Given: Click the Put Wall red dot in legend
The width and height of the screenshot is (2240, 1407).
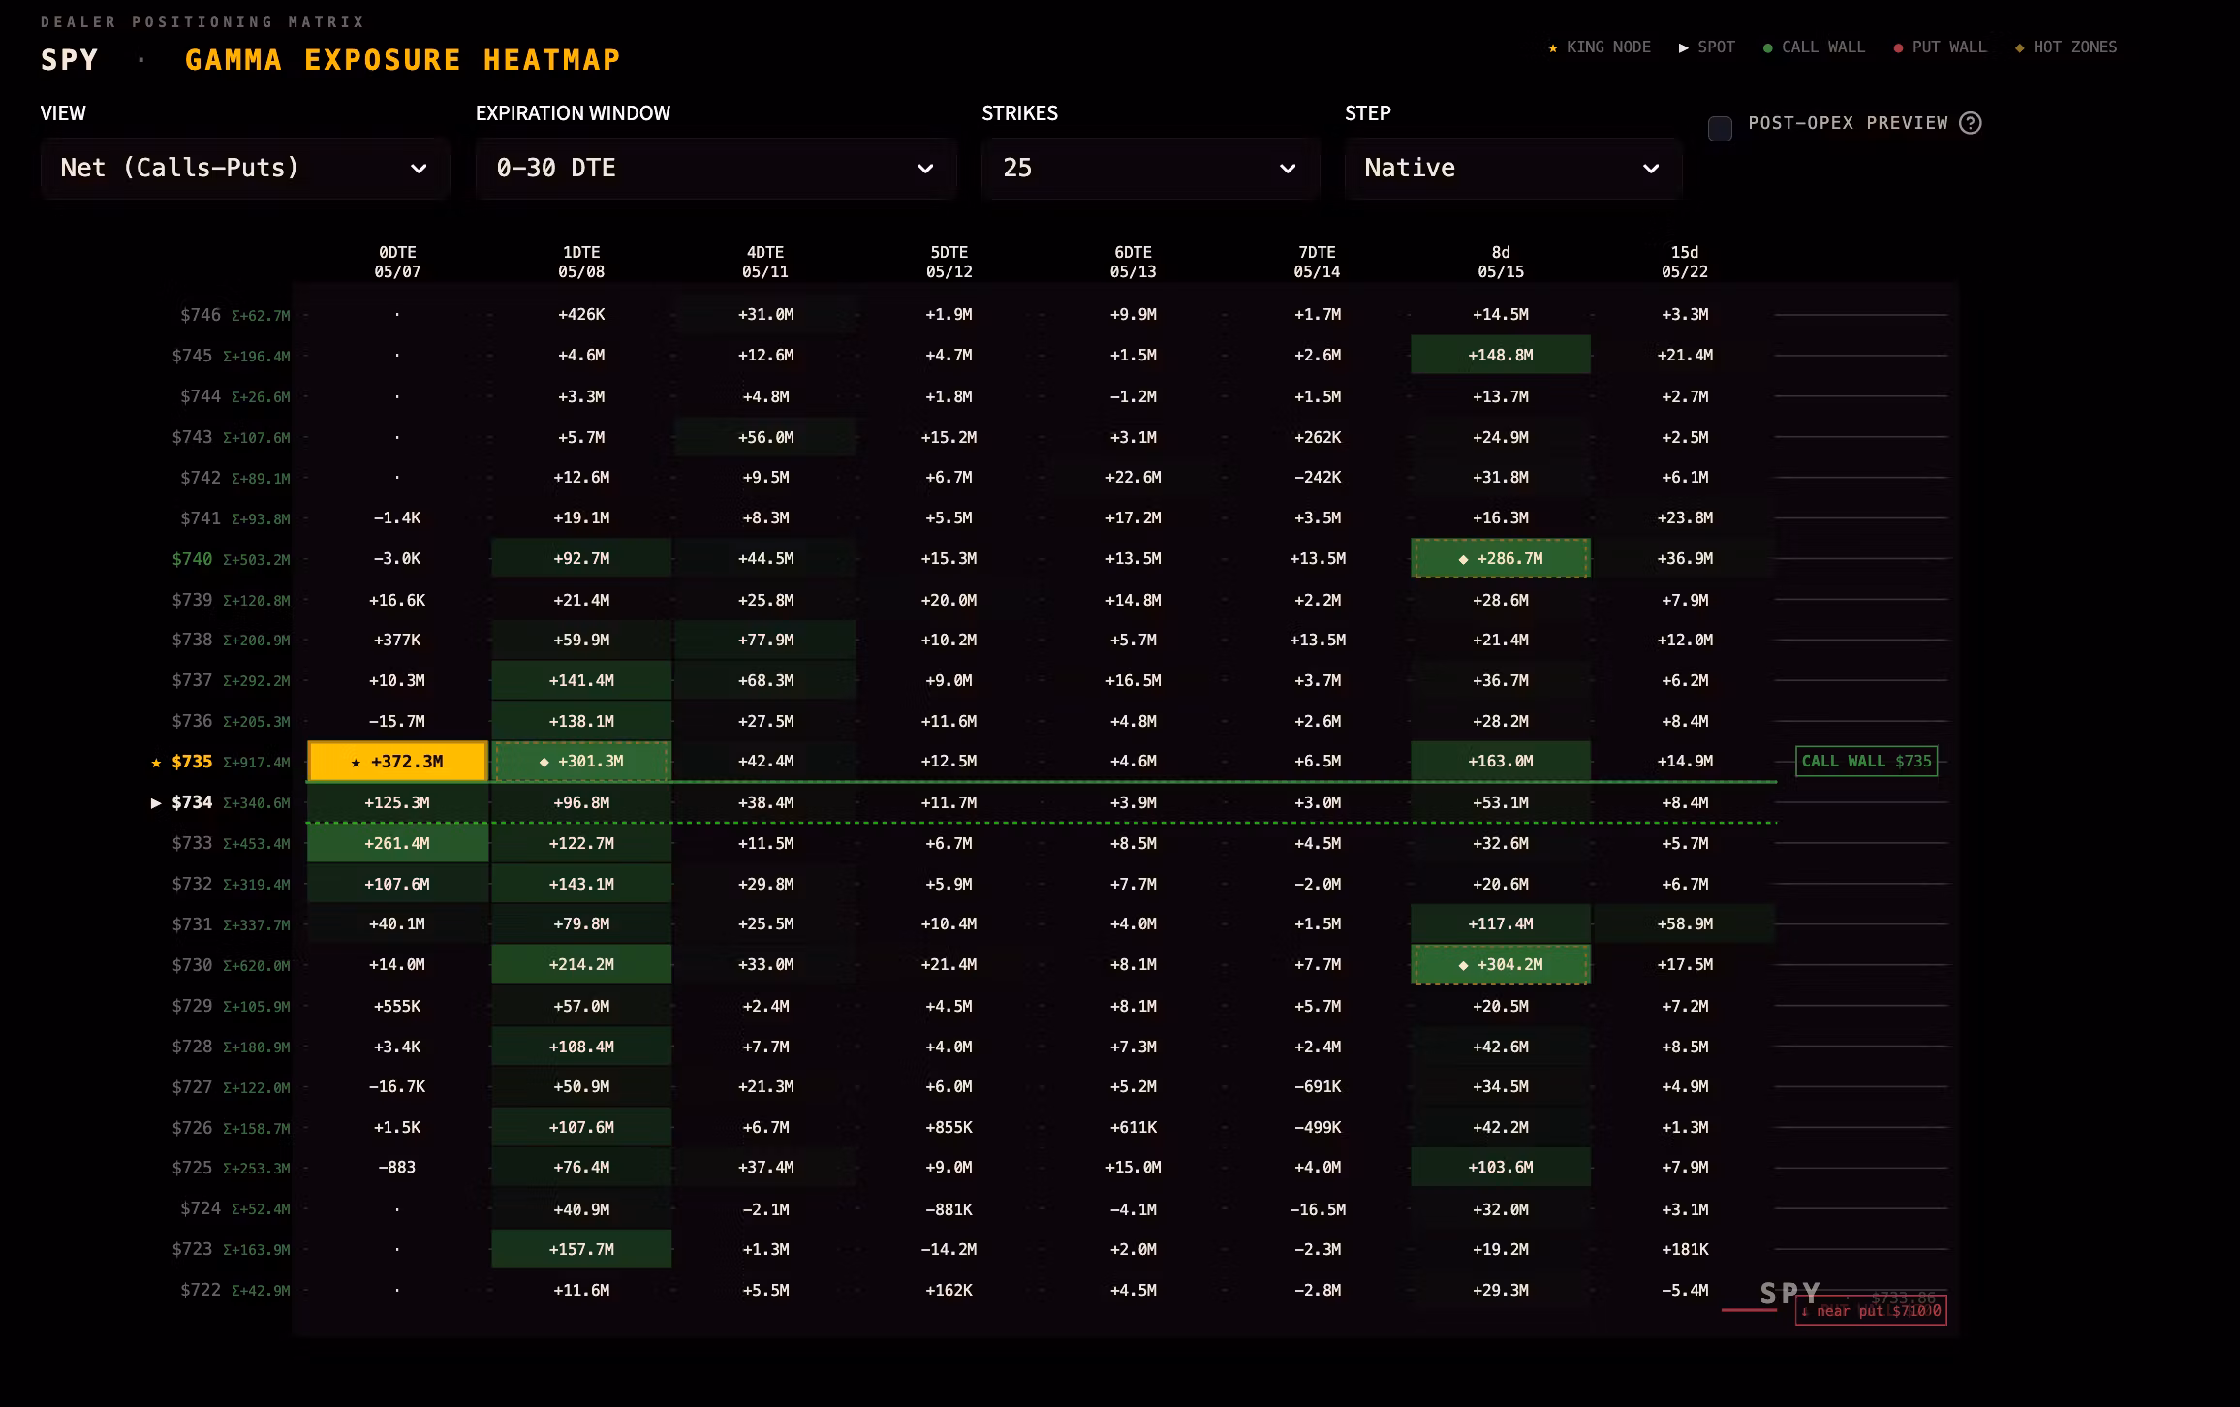Looking at the screenshot, I should click(x=1898, y=47).
